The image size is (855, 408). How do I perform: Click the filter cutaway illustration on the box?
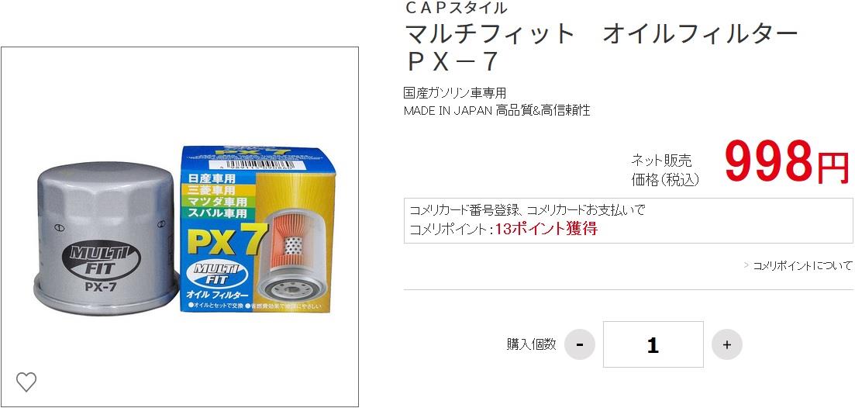(x=291, y=249)
